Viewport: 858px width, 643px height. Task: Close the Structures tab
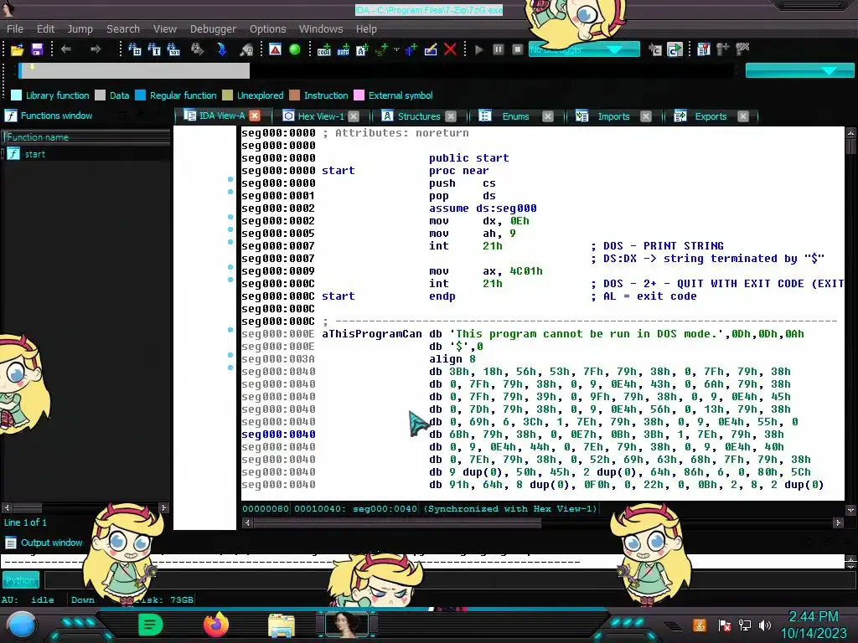coord(450,116)
